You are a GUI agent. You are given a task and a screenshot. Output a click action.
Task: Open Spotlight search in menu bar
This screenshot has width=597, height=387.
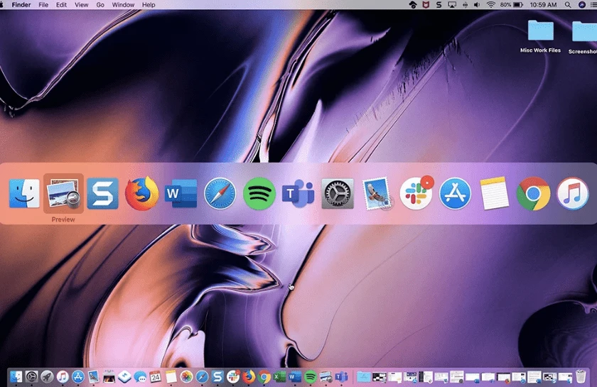pos(568,5)
